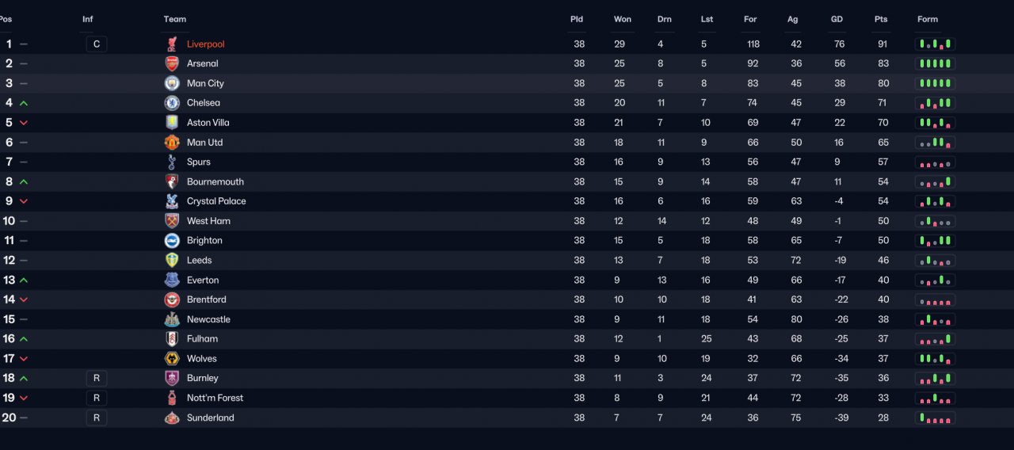
Task: Click the Aston Villa crest
Action: coord(172,123)
